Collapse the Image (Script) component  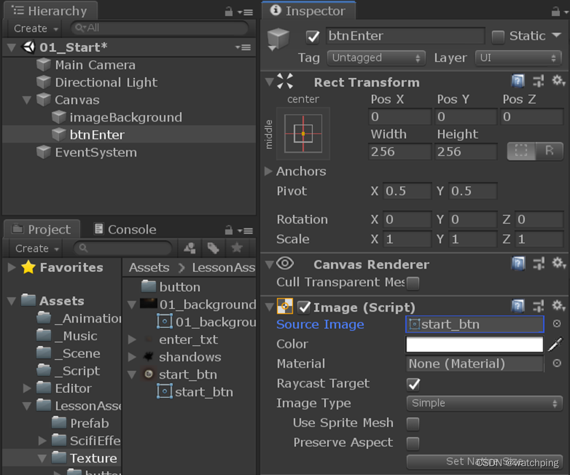click(x=269, y=308)
